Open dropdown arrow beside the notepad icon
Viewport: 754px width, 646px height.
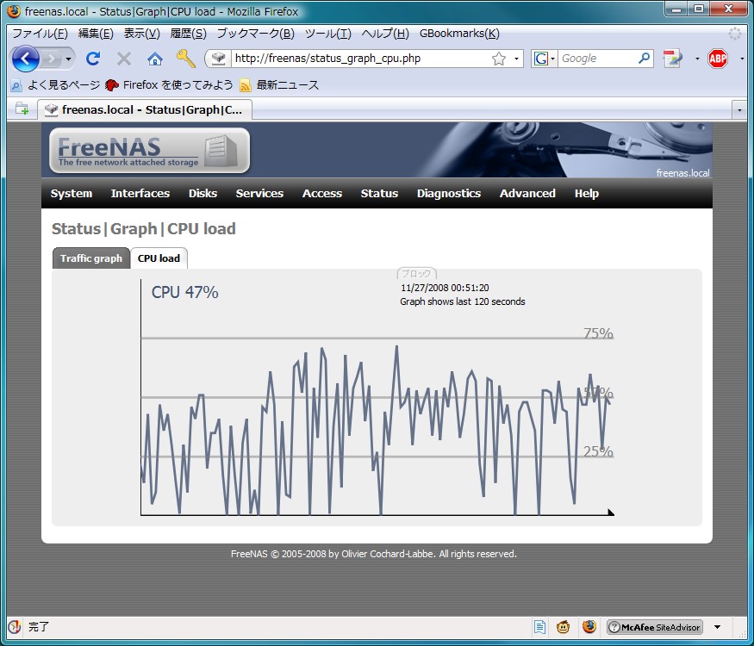pos(697,59)
